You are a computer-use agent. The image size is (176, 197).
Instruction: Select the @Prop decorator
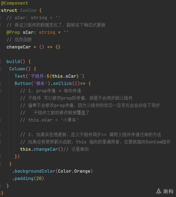(x=13, y=32)
